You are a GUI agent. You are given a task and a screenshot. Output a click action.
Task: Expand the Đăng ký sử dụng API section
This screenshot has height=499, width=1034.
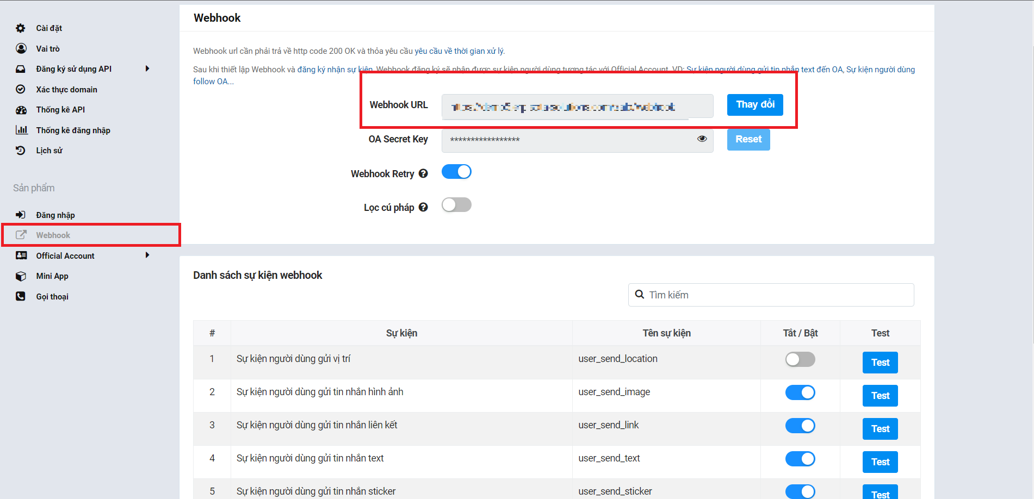147,68
